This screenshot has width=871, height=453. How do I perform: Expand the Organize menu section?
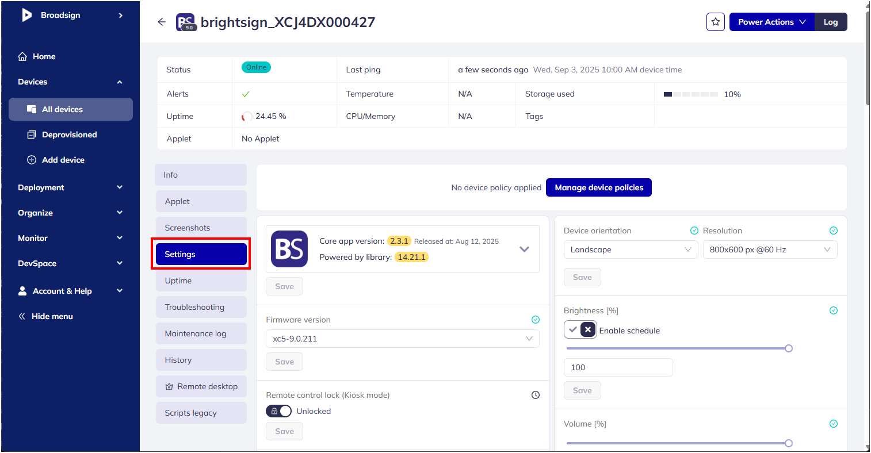120,213
